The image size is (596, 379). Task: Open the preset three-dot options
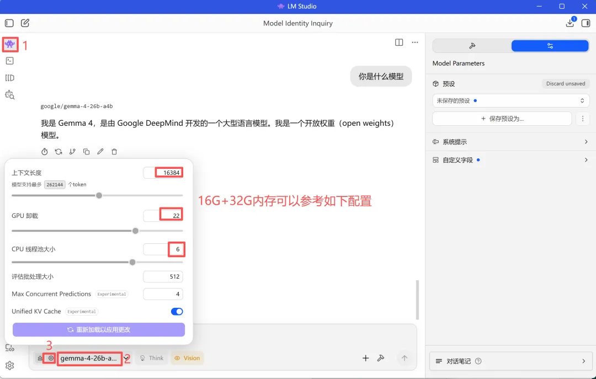pyautogui.click(x=583, y=119)
